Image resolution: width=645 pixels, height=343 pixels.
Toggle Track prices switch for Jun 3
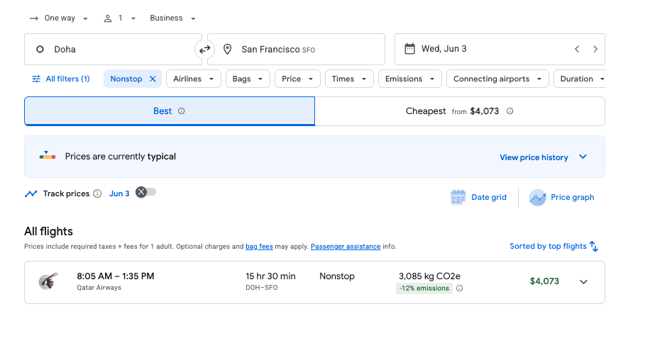pyautogui.click(x=145, y=192)
